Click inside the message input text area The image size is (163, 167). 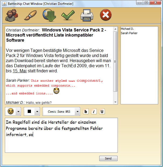61,135
